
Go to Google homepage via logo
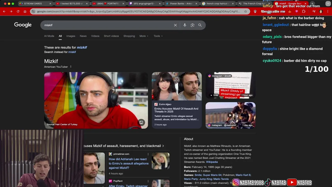click(23, 25)
